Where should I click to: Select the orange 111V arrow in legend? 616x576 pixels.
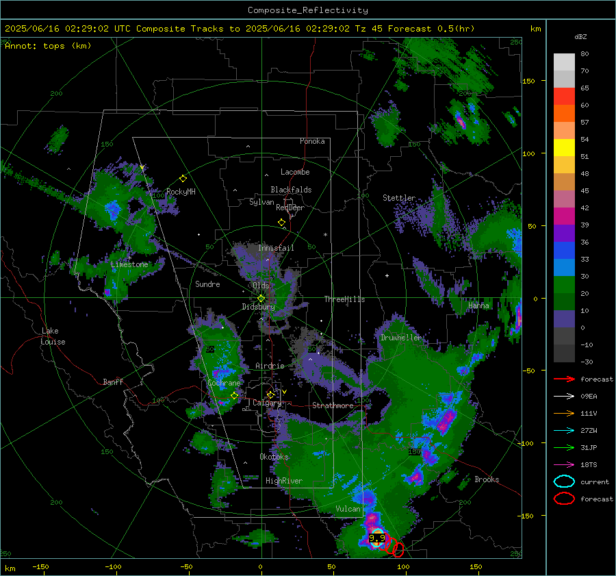(x=564, y=413)
